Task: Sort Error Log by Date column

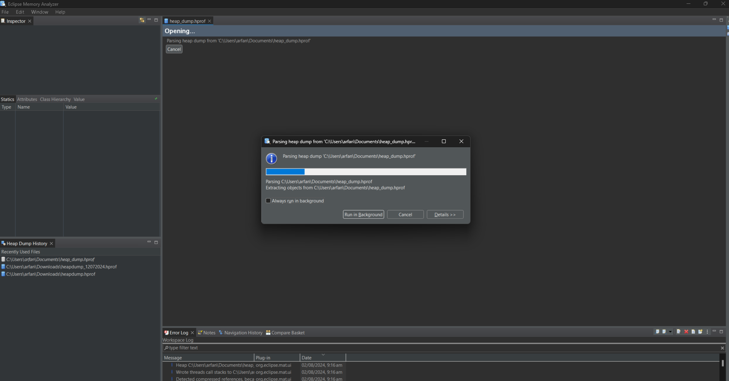Action: 323,358
